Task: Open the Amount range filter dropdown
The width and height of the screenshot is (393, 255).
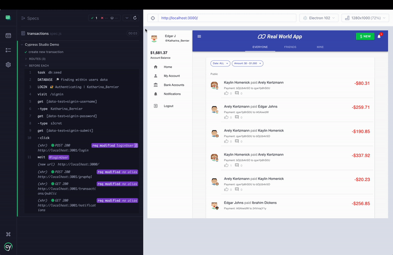Action: pos(248,63)
